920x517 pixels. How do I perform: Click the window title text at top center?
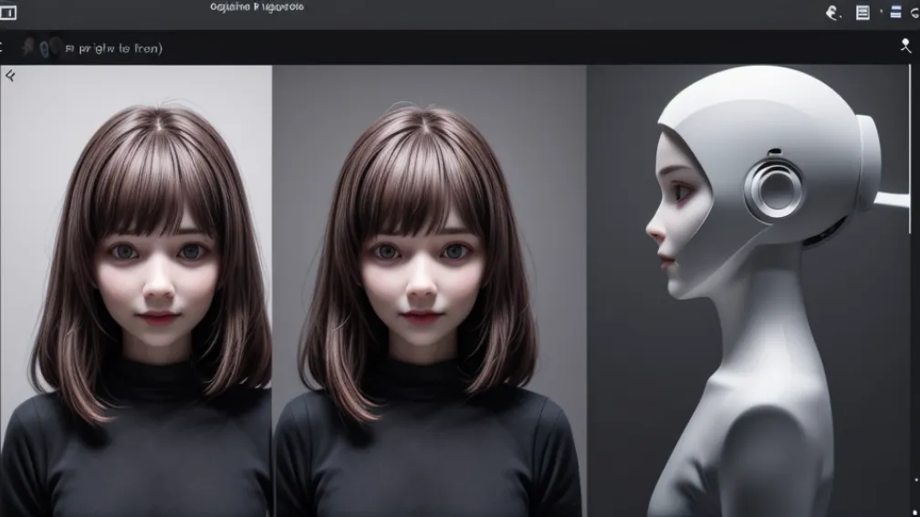[257, 7]
